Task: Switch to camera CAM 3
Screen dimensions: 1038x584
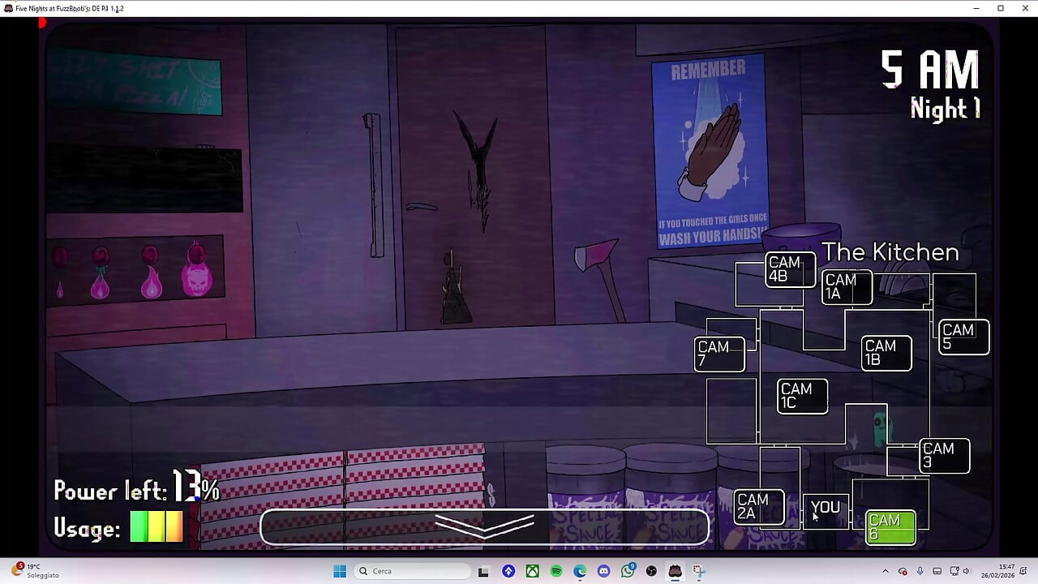Action: click(x=945, y=456)
